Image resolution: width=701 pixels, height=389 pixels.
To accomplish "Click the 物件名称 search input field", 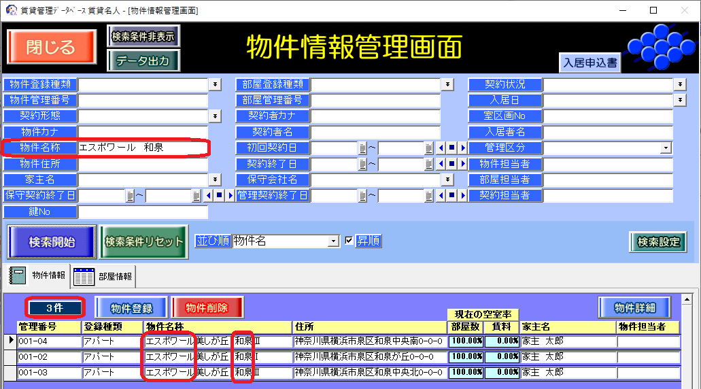I will click(143, 148).
